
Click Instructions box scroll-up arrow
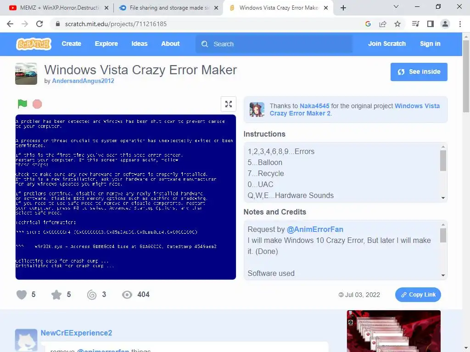coord(443,147)
